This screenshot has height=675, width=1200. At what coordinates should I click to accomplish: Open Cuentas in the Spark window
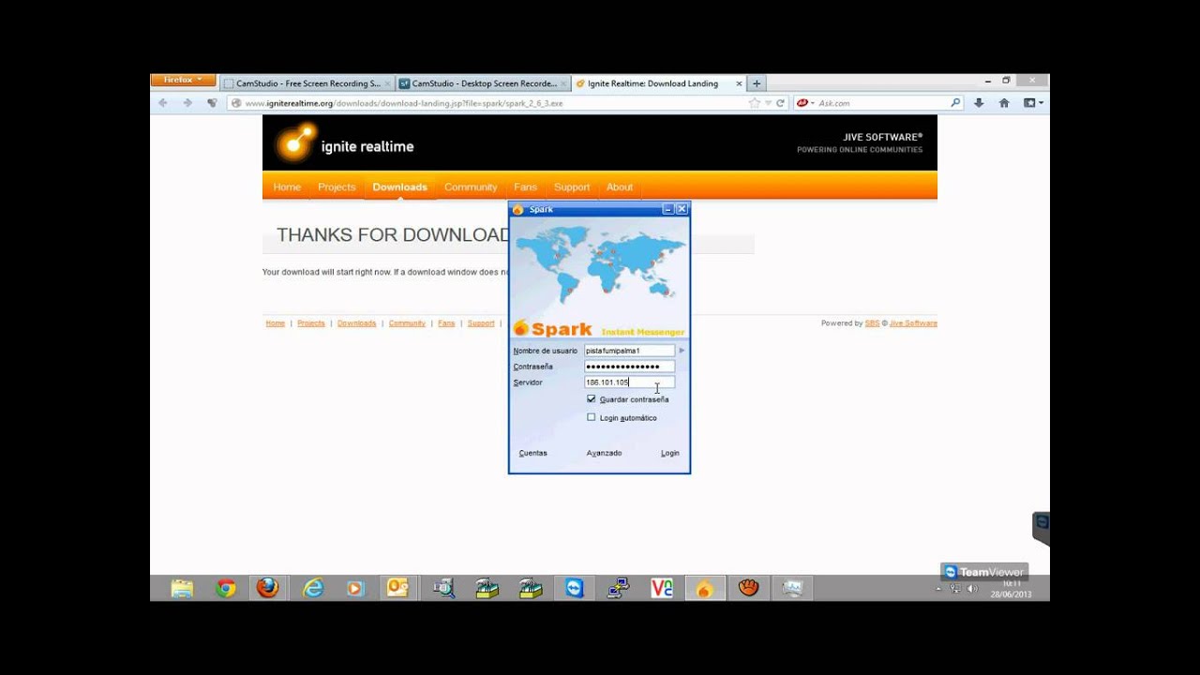tap(532, 453)
